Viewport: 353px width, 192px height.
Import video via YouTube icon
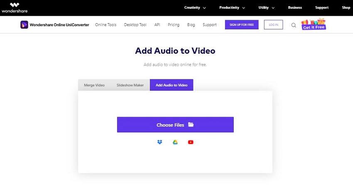[191, 142]
